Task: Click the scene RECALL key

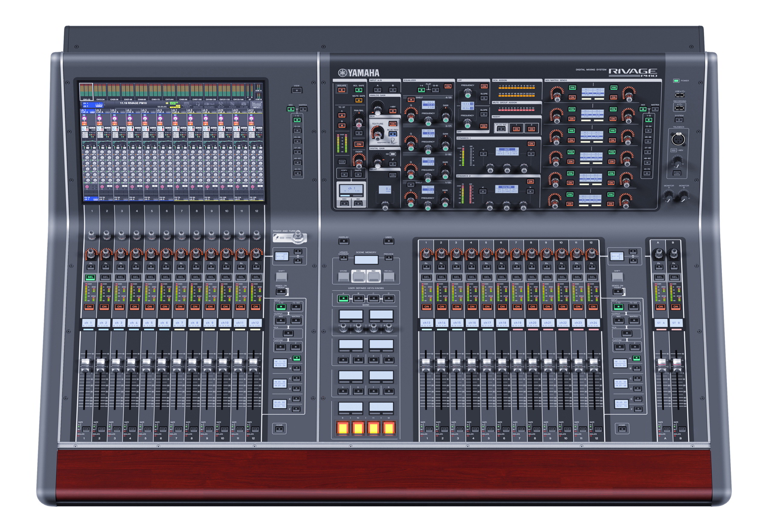Action: [x=388, y=277]
